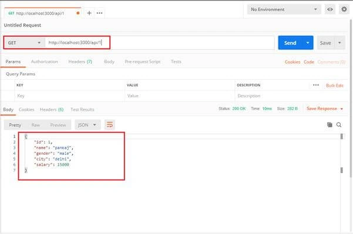Click the 10ms time value

pyautogui.click(x=267, y=108)
